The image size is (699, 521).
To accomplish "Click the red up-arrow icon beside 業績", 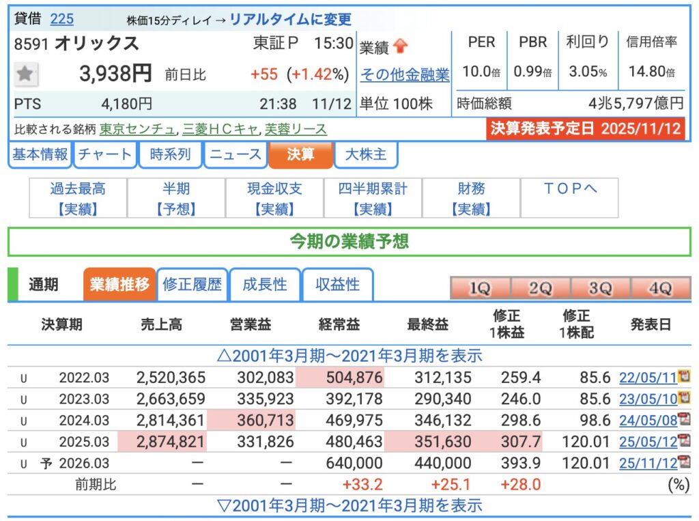I will point(401,46).
